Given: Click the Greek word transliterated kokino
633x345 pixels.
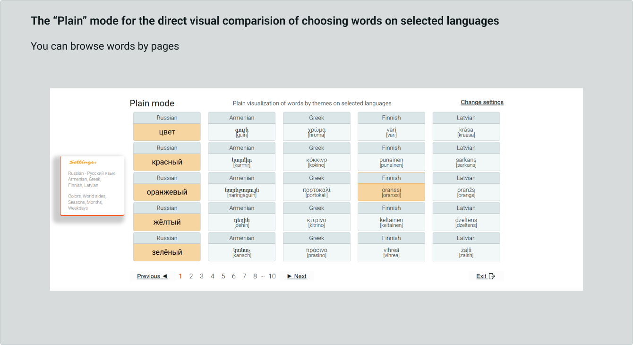Looking at the screenshot, I should coord(316,162).
